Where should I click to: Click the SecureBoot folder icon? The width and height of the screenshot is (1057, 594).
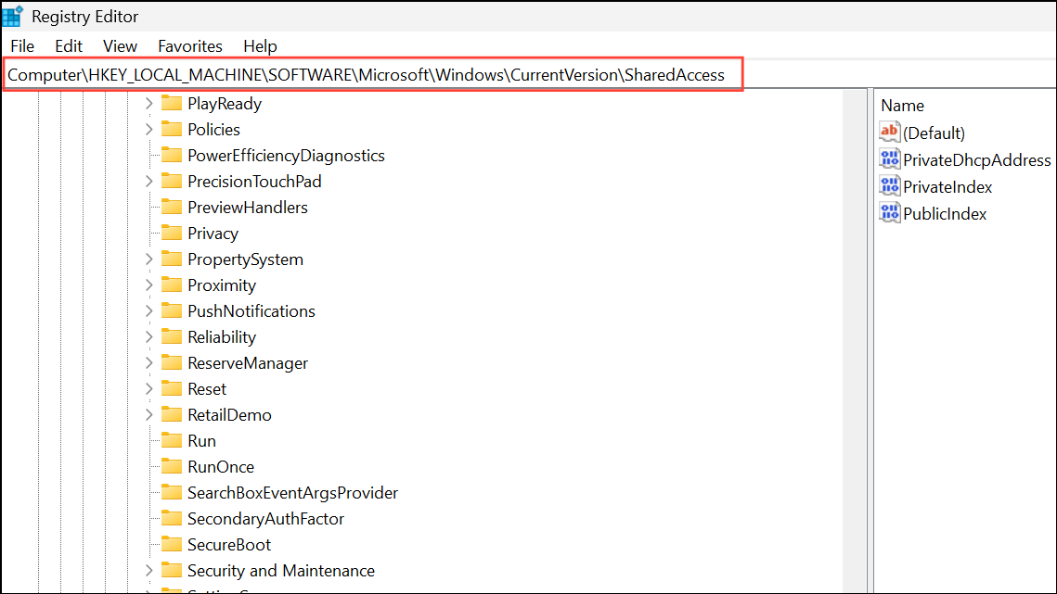tap(172, 544)
